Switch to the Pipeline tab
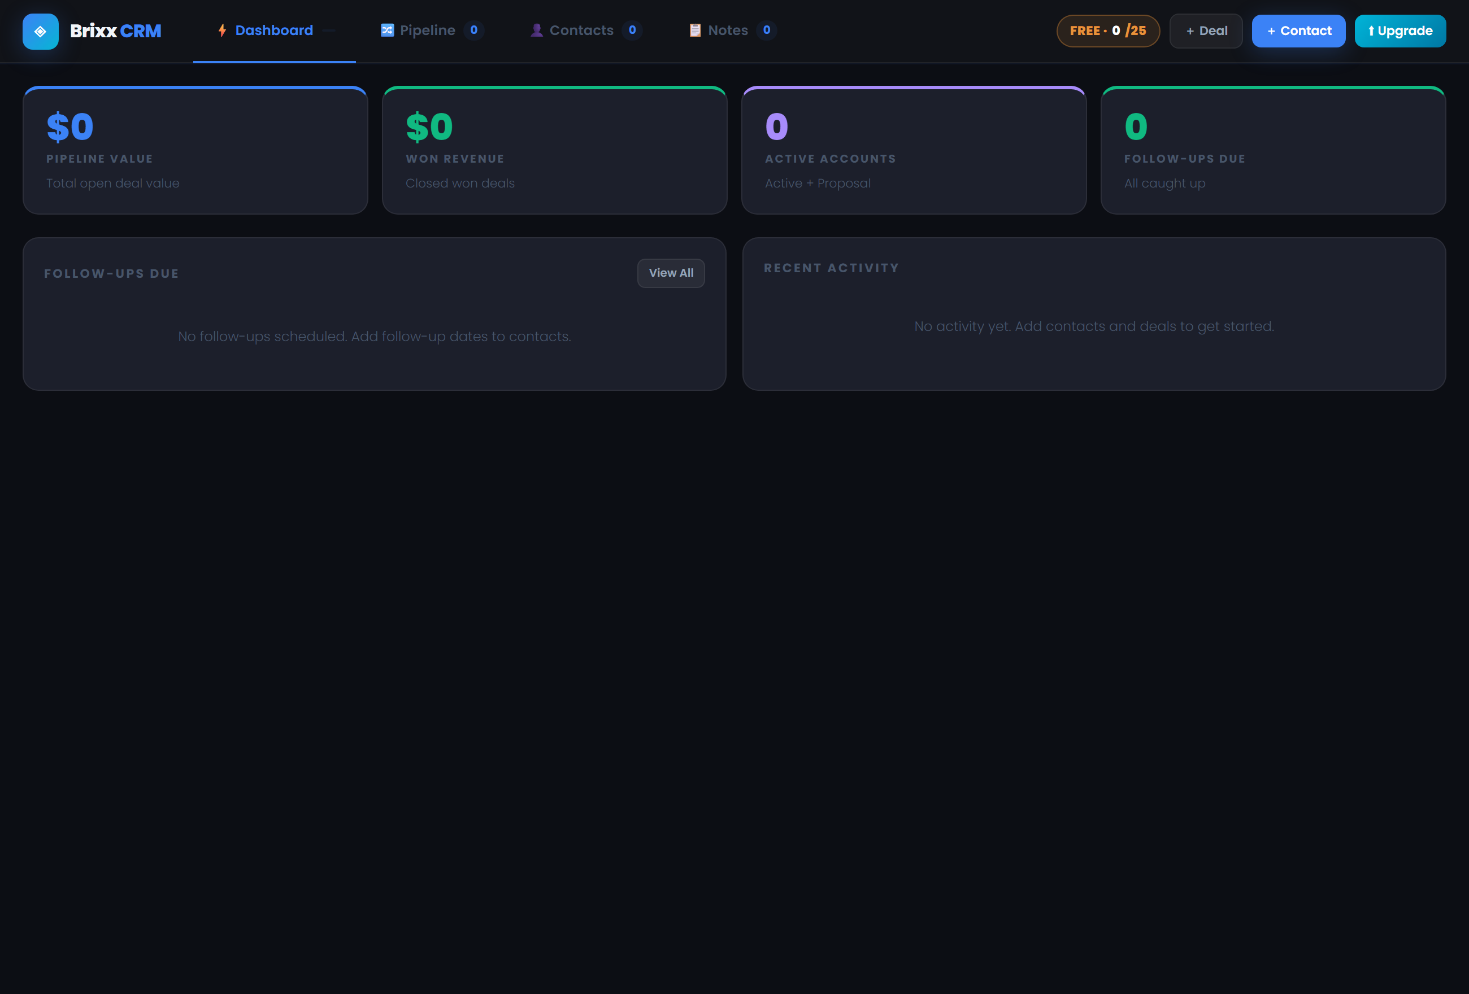The height and width of the screenshot is (994, 1469). click(432, 31)
